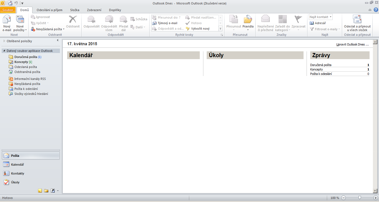Open the Adresář address book
The width and height of the screenshot is (379, 202).
click(318, 23)
